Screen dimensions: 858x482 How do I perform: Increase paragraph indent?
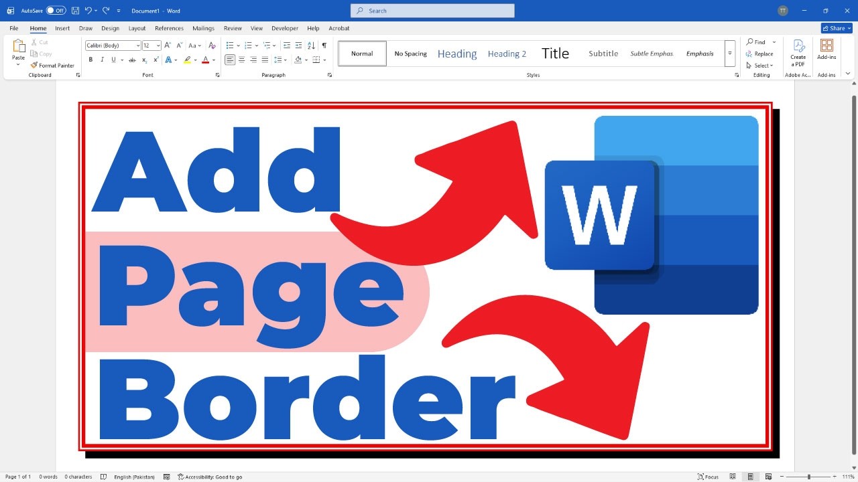[298, 46]
